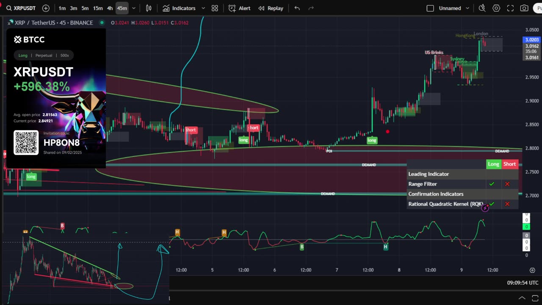Click the compare or add symbol plus icon
This screenshot has height=305, width=542.
click(46, 8)
